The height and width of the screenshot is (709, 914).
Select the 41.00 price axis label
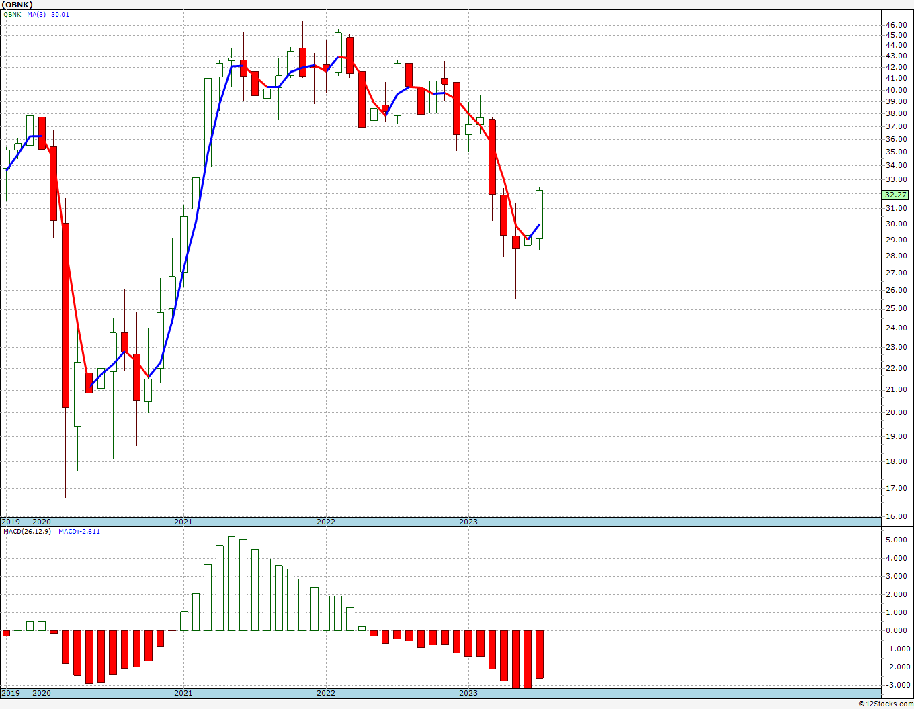896,79
